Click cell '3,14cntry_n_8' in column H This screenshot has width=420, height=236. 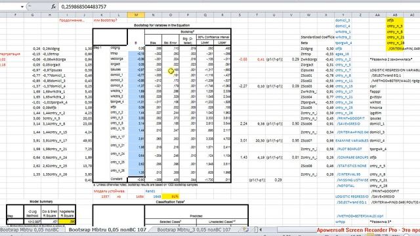pyautogui.click(x=54, y=124)
